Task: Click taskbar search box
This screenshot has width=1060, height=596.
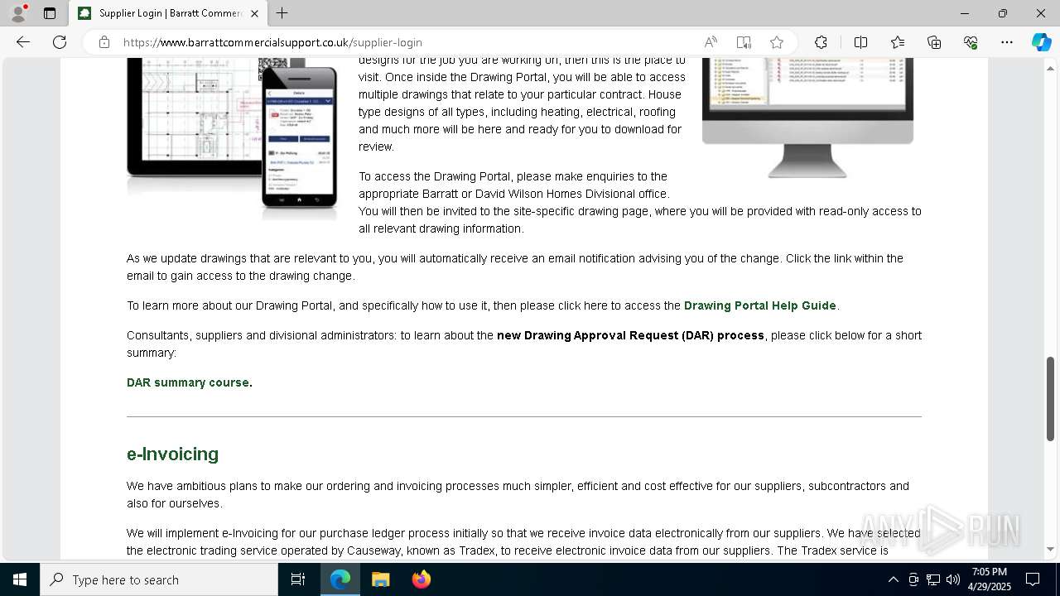Action: point(159,579)
